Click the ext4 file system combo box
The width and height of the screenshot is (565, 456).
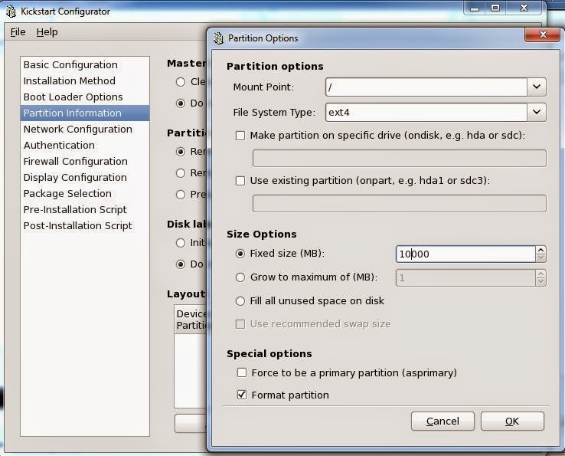(426, 112)
